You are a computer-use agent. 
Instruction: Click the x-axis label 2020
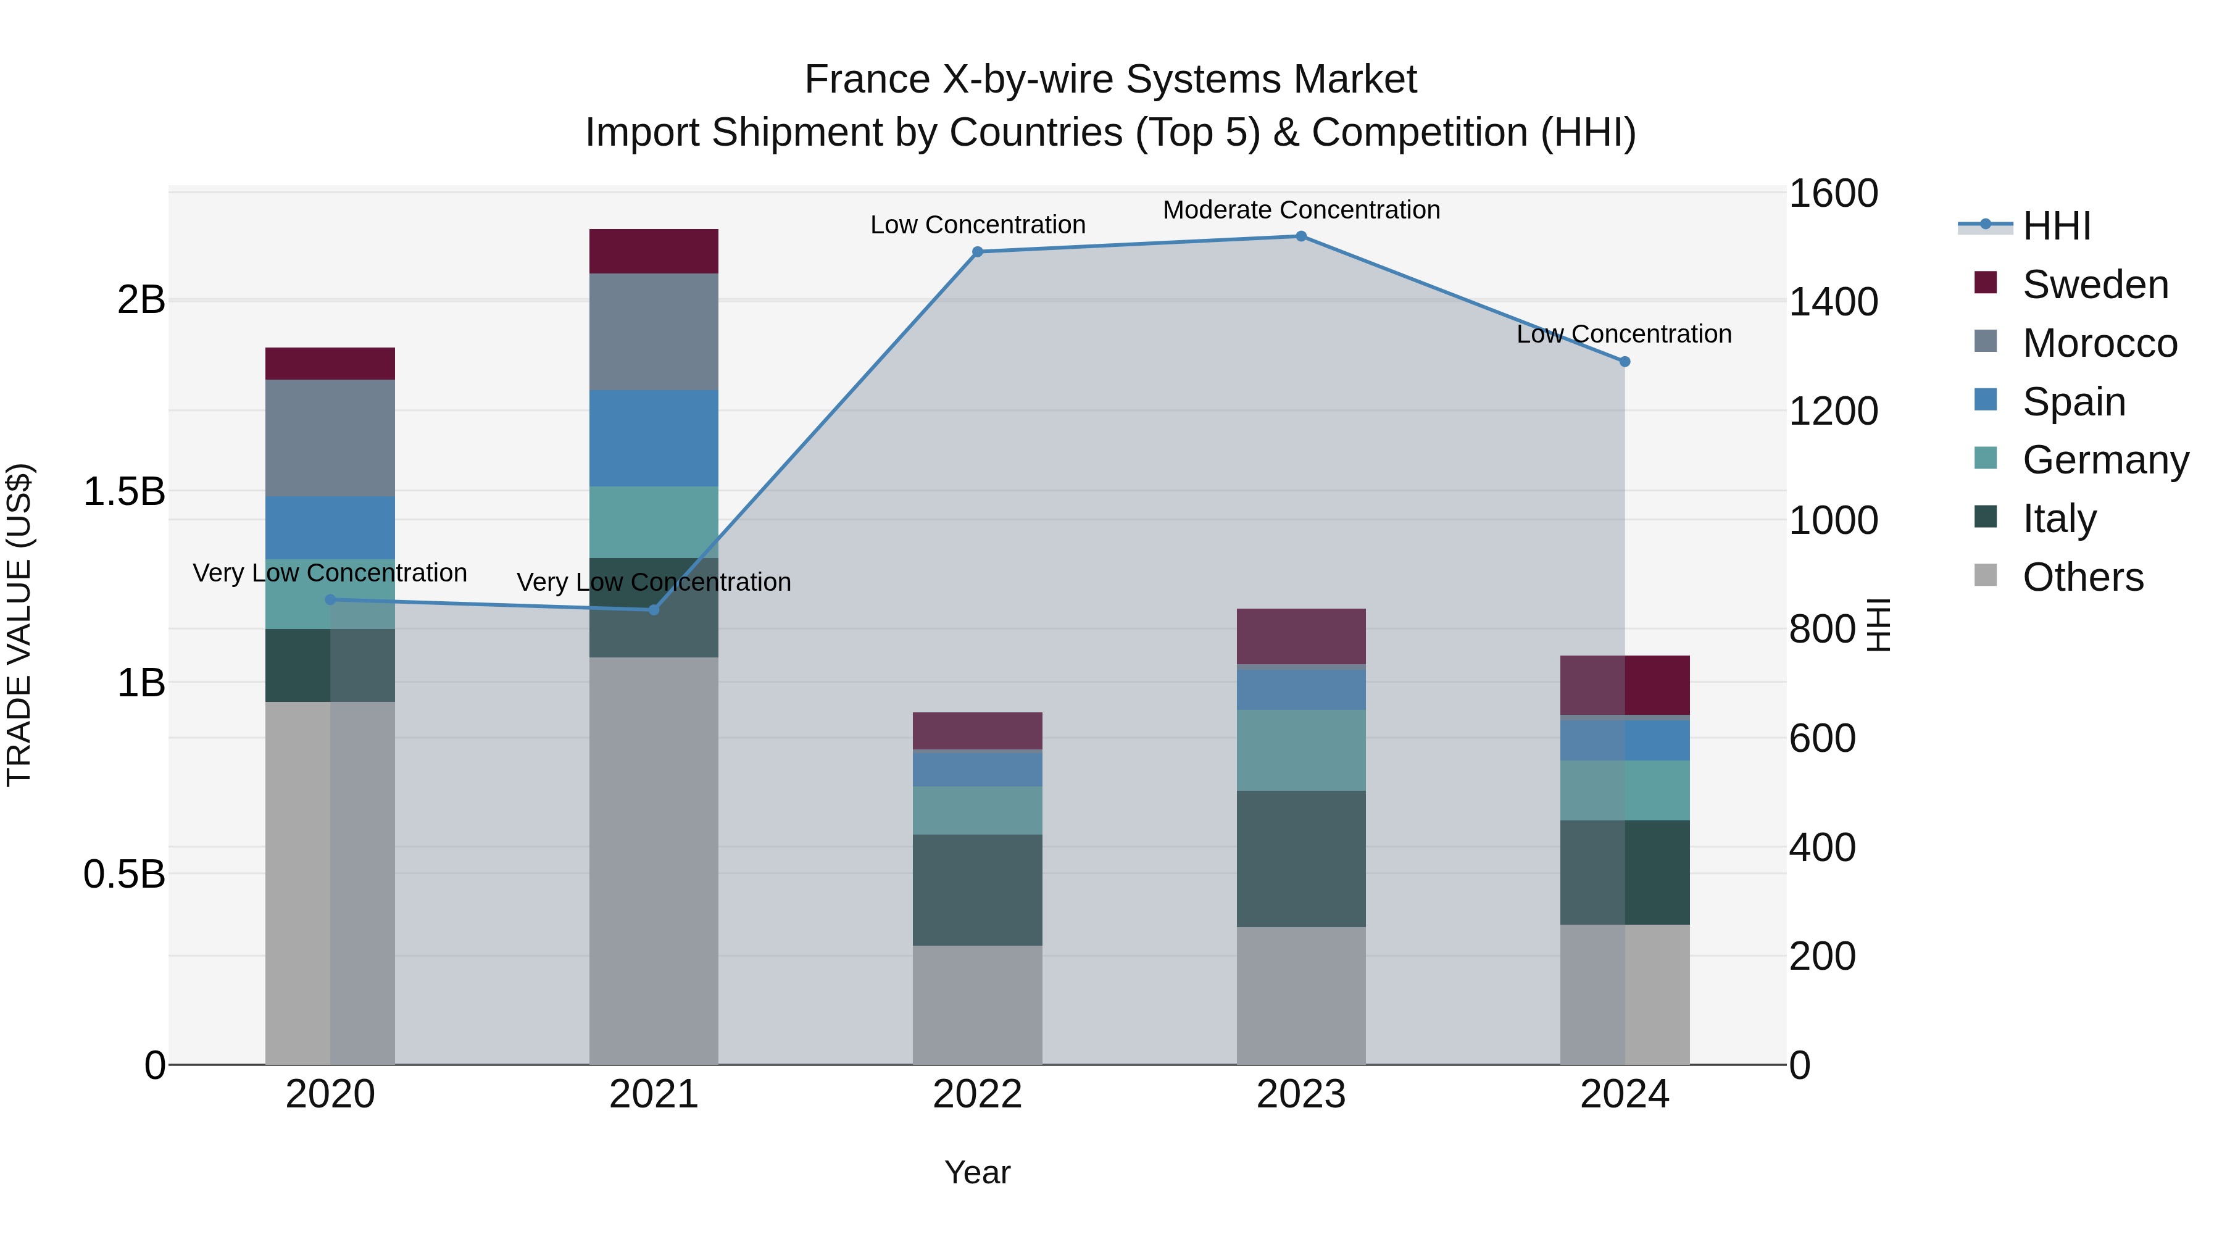pyautogui.click(x=330, y=1094)
